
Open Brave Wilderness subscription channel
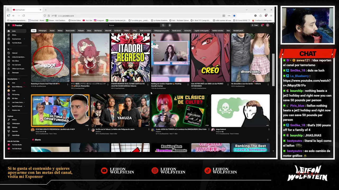(x=16, y=87)
